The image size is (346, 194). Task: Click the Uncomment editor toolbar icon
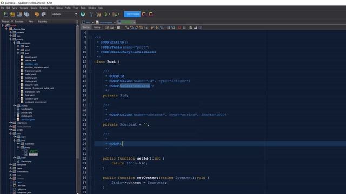[x=196, y=27]
